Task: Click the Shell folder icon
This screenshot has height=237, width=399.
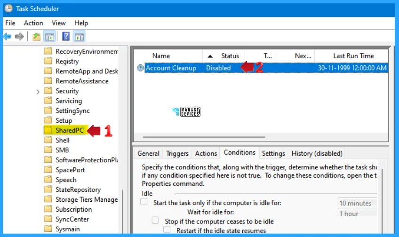Action: [x=48, y=140]
